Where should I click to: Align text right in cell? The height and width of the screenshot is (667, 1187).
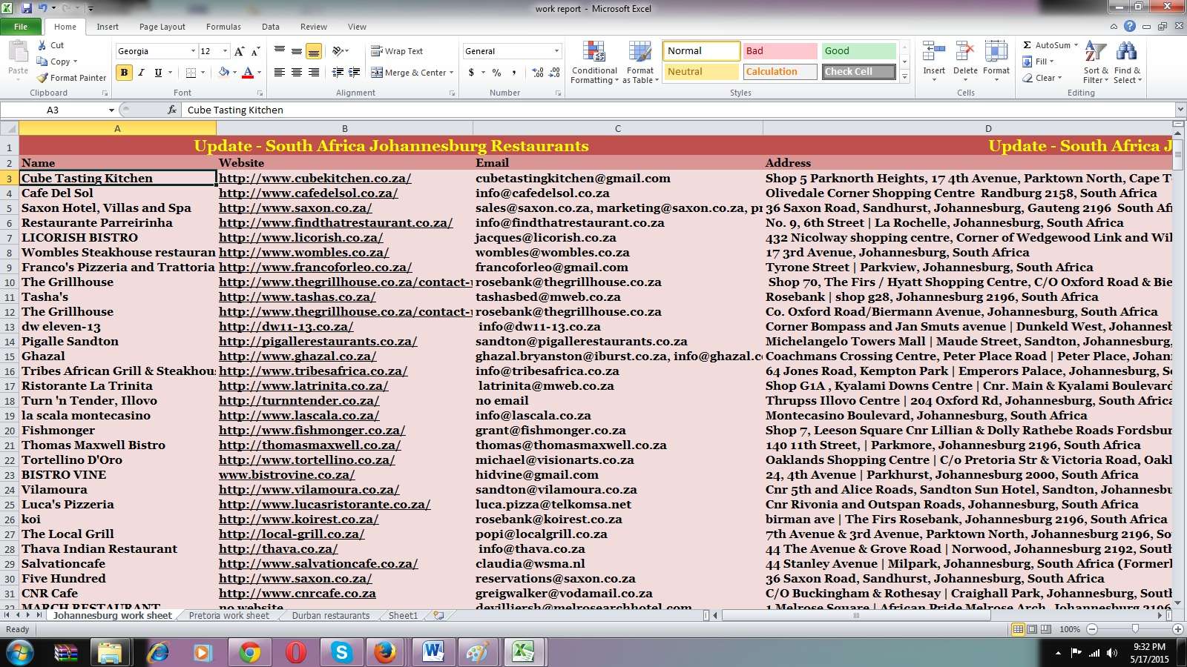coord(314,73)
